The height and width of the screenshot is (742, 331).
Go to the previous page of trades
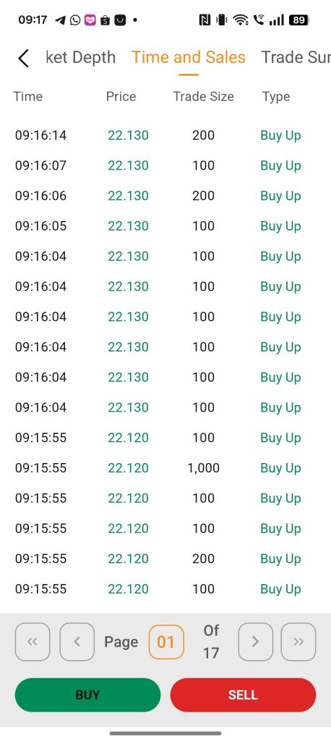[77, 642]
